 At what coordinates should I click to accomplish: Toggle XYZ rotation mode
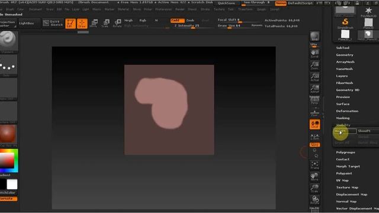pyautogui.click(x=314, y=144)
